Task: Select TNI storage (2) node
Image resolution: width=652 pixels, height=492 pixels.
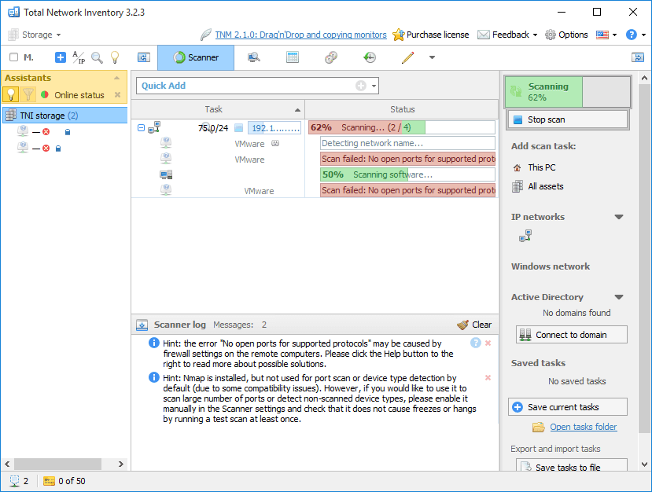Action: (64, 116)
